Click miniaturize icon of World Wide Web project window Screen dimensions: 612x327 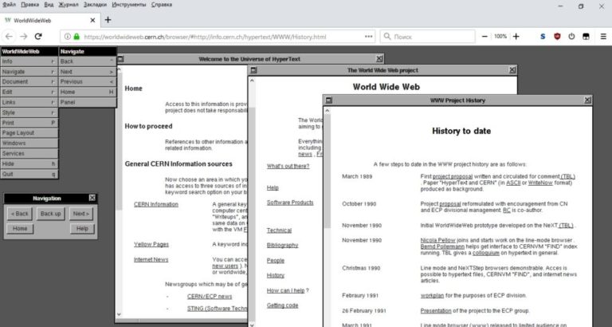point(253,70)
